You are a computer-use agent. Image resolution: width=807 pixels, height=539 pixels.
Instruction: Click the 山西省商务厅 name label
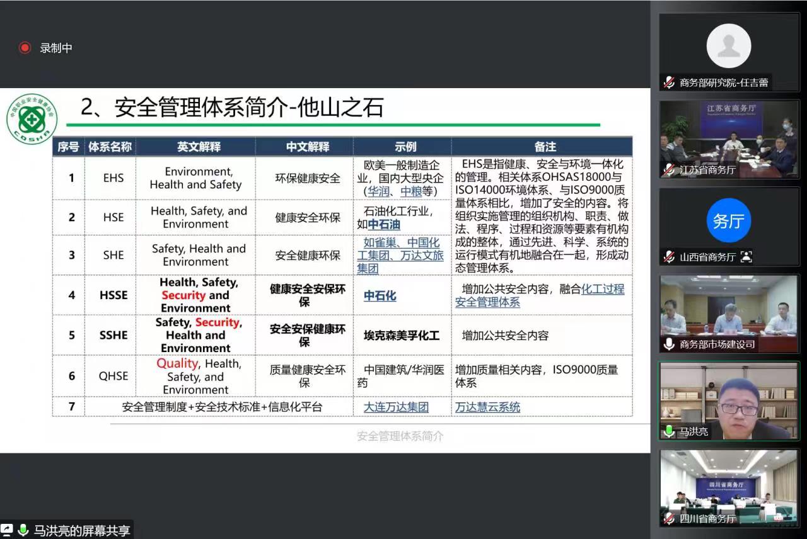[707, 257]
